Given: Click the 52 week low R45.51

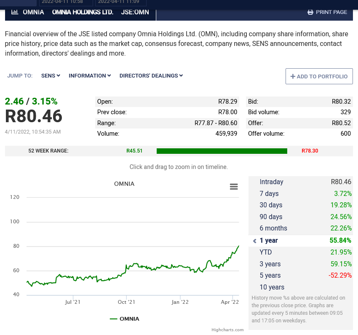Looking at the screenshot, I should [x=134, y=151].
